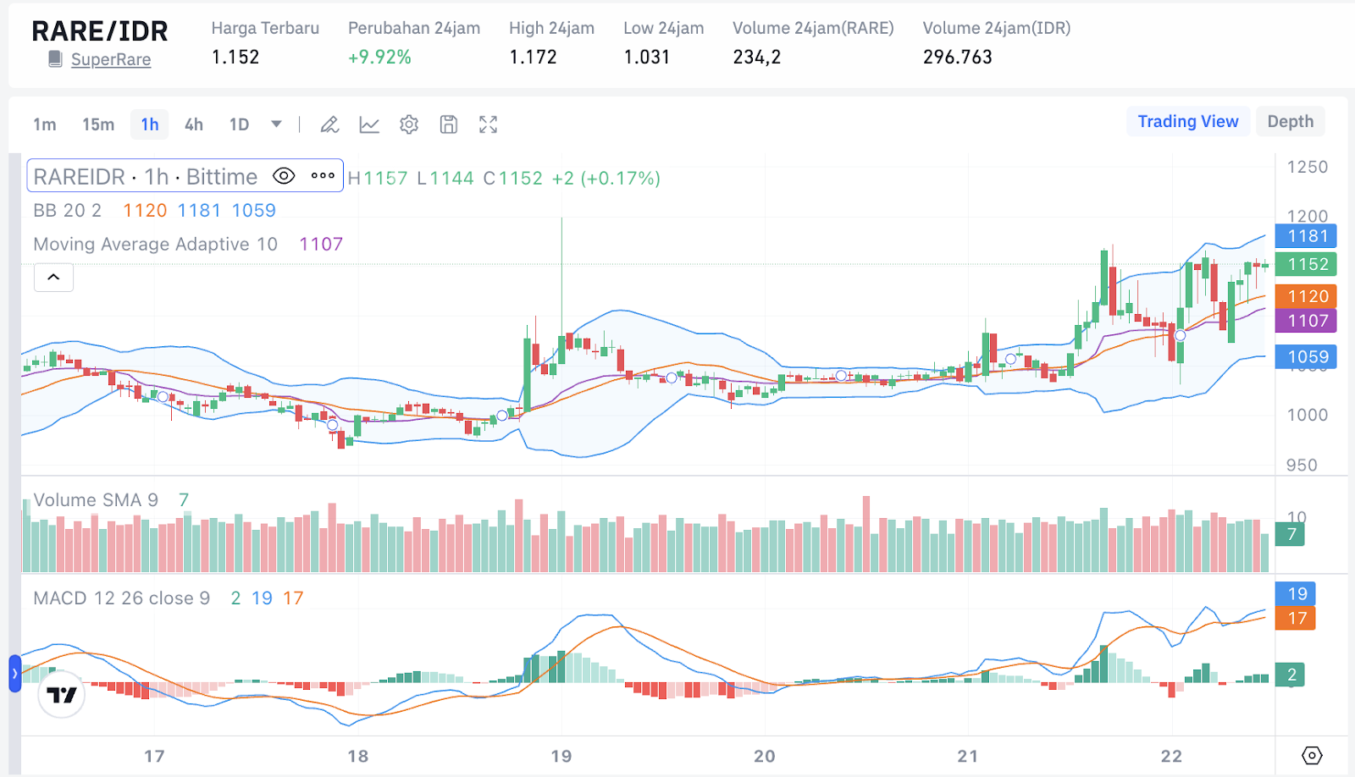Click the MACD value 19 tag
Screen dimensions: 1355x777
(x=1297, y=594)
